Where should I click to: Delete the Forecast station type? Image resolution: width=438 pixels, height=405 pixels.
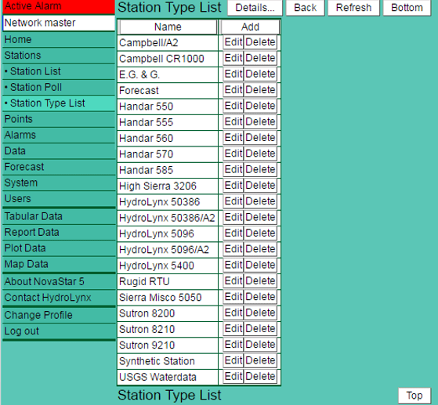[x=260, y=90]
